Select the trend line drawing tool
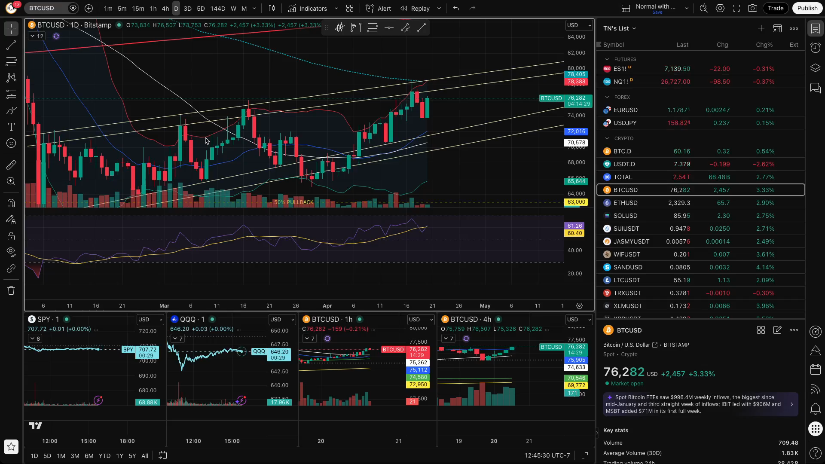Viewport: 825px width, 464px height. tap(11, 45)
